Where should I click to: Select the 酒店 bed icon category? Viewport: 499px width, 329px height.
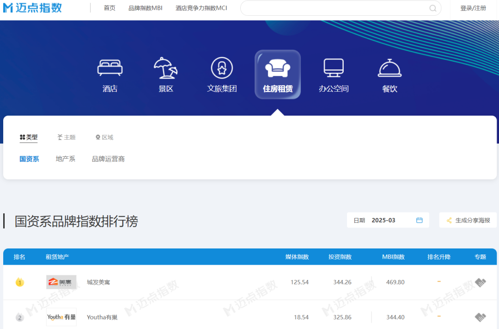(110, 68)
